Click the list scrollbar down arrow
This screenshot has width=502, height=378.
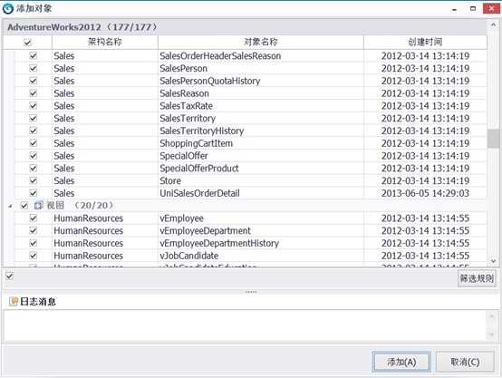493,261
